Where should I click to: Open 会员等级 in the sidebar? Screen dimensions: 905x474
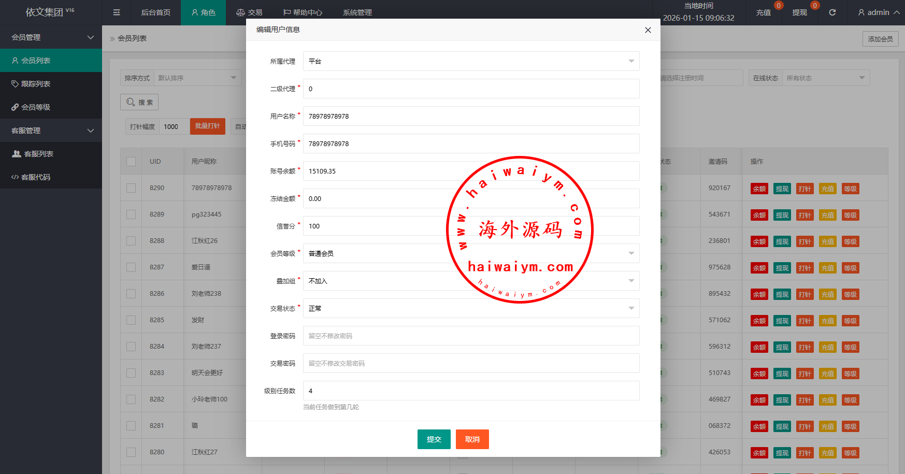(36, 107)
